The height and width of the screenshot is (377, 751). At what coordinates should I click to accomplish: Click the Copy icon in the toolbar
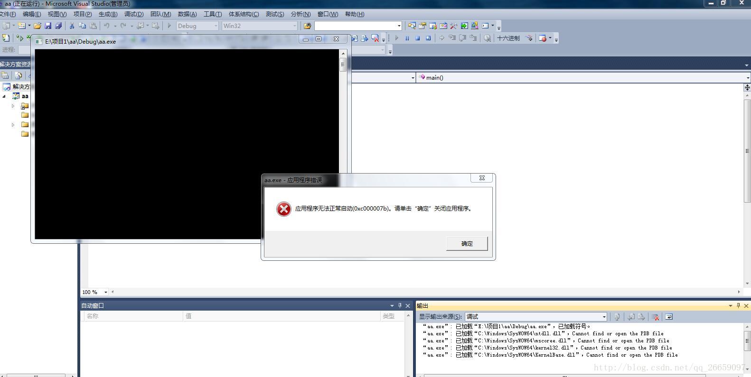pos(82,26)
